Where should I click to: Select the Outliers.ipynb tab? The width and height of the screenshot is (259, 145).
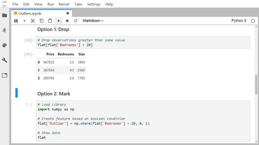click(x=41, y=13)
